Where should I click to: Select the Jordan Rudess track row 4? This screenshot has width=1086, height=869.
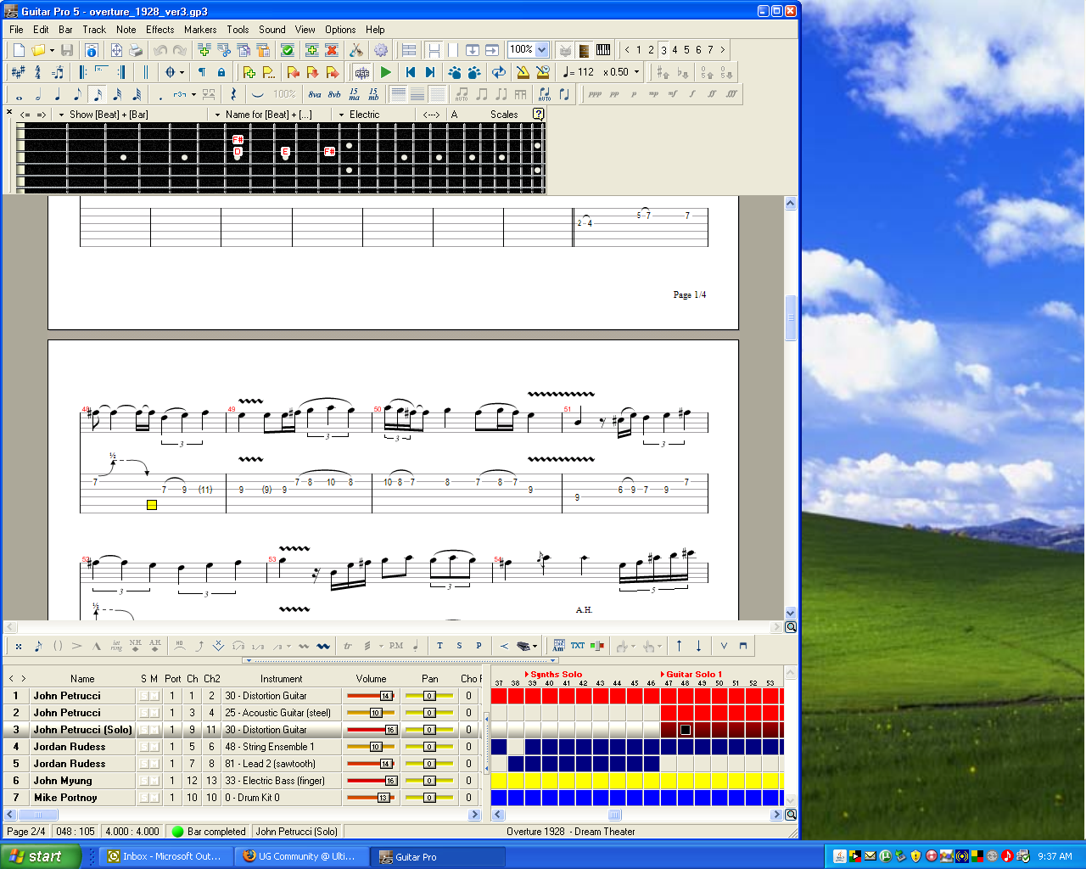pyautogui.click(x=242, y=747)
